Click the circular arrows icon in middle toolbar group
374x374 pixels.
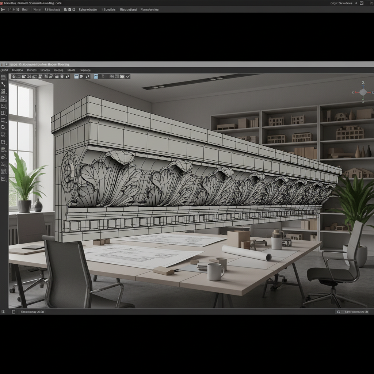coord(88,76)
